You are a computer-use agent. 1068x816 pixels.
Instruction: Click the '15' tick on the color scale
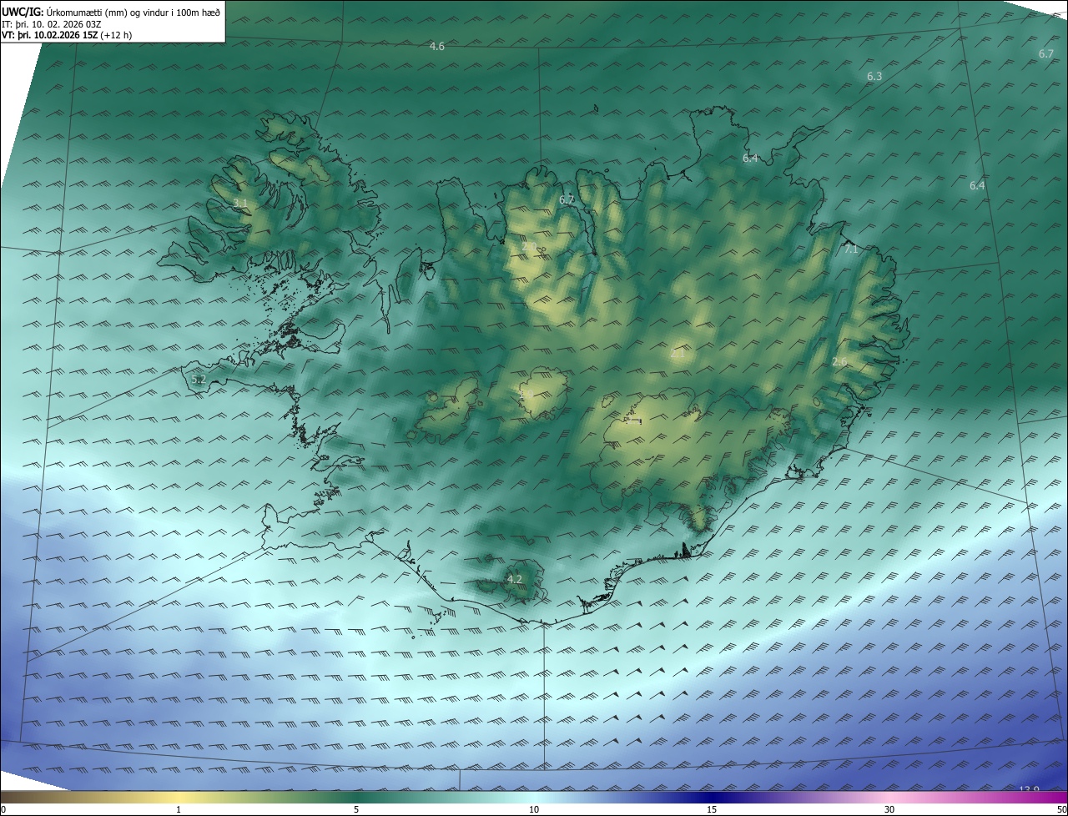(712, 809)
